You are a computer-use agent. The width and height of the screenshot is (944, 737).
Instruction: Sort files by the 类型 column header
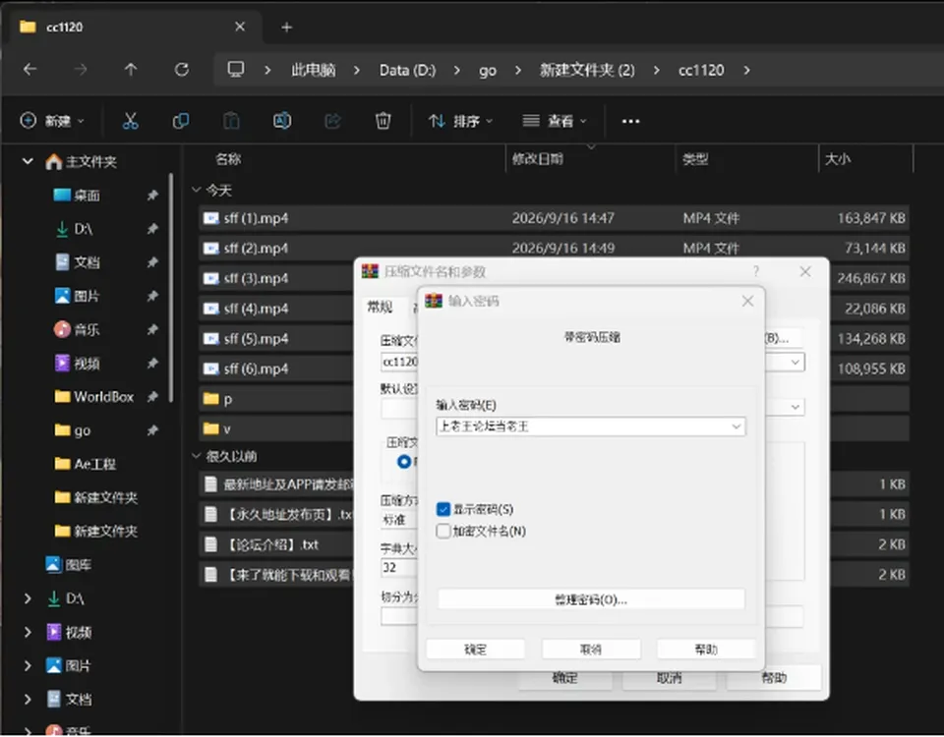pyautogui.click(x=695, y=159)
